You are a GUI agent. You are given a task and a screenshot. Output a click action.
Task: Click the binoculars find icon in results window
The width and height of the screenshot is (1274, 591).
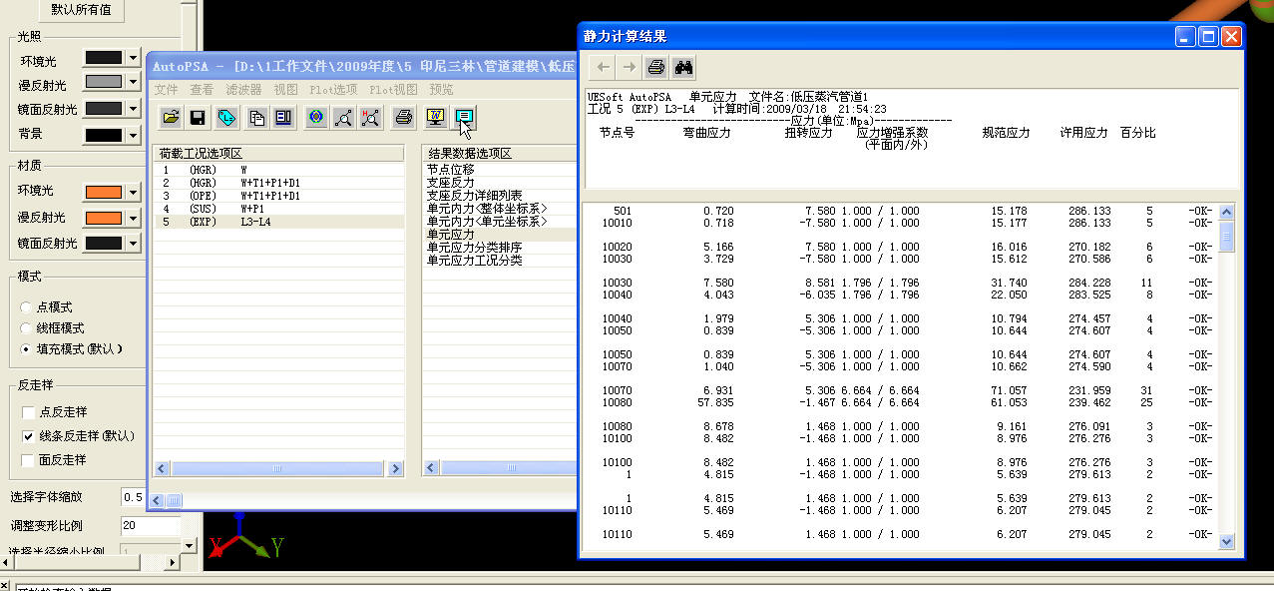pyautogui.click(x=683, y=68)
